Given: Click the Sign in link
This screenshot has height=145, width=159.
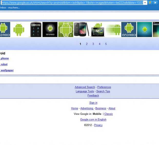Looking at the screenshot, I should (93, 103).
